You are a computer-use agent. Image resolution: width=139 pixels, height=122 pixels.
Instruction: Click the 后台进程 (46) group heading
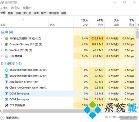(11, 64)
